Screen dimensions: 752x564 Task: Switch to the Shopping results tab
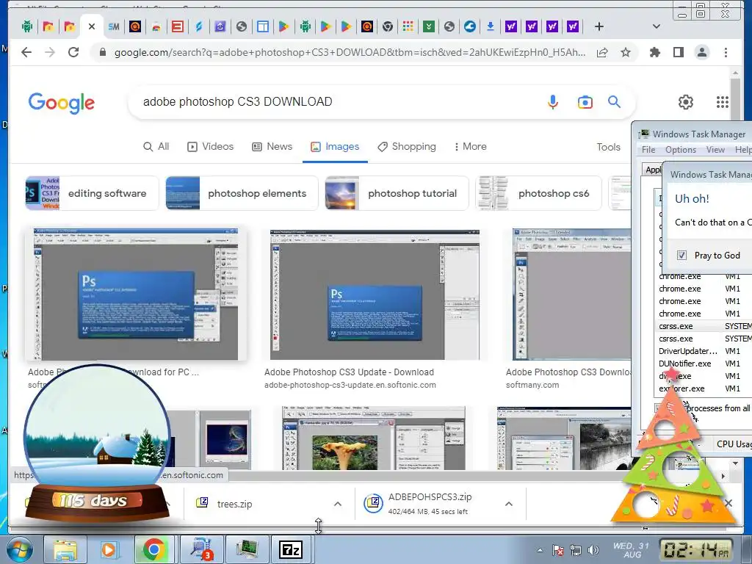(407, 147)
